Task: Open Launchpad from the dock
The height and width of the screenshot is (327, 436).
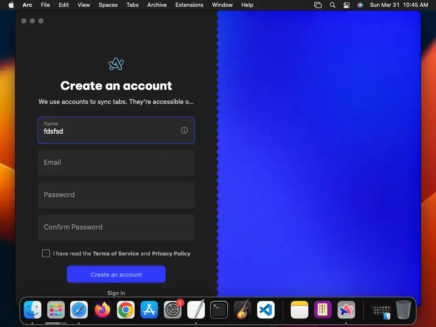Action: point(56,310)
